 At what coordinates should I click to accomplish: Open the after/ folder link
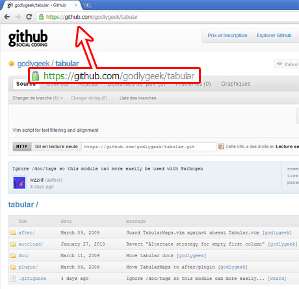(x=27, y=232)
